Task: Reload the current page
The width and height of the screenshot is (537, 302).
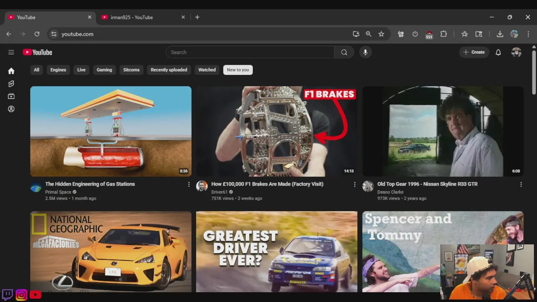Action: click(37, 34)
